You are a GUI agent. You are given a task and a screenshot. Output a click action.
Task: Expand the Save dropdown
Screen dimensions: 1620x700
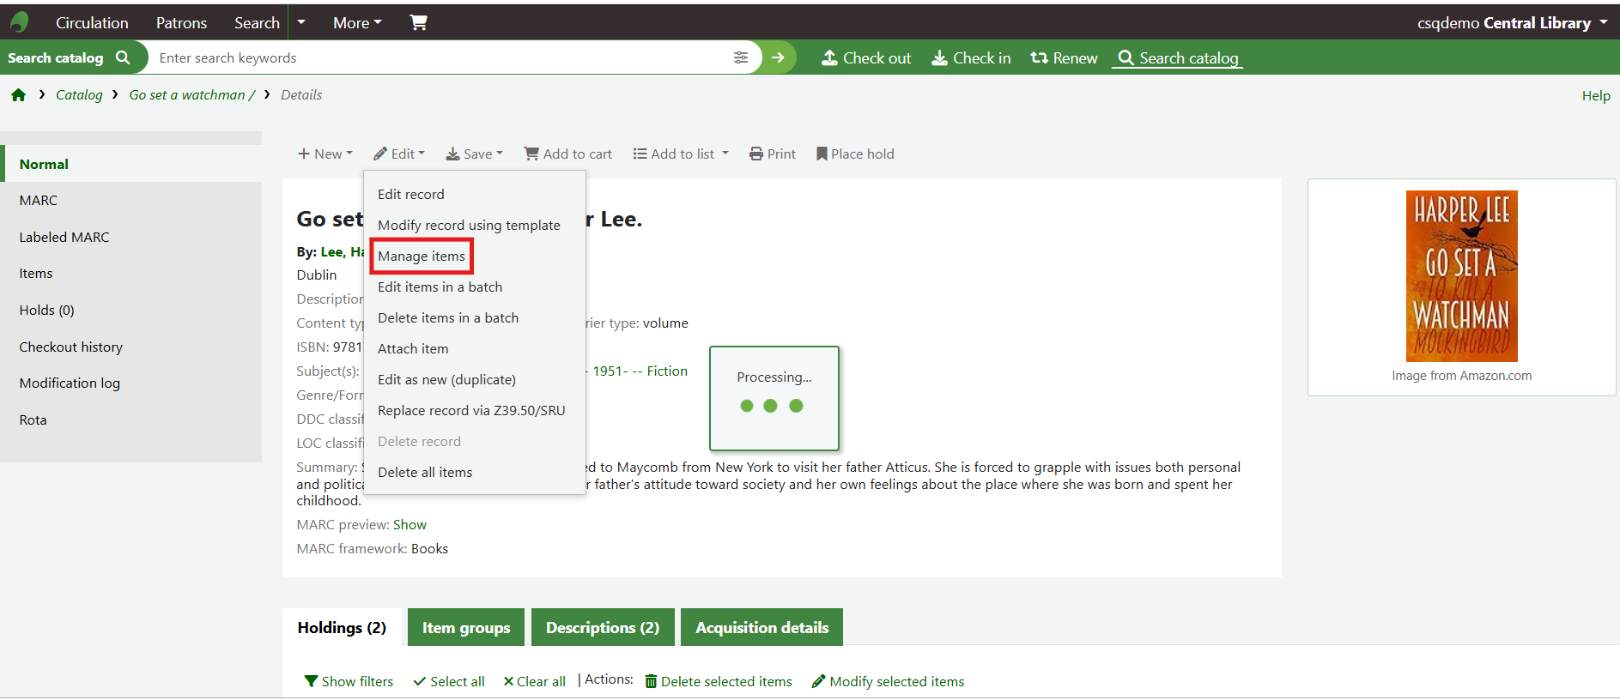click(474, 154)
